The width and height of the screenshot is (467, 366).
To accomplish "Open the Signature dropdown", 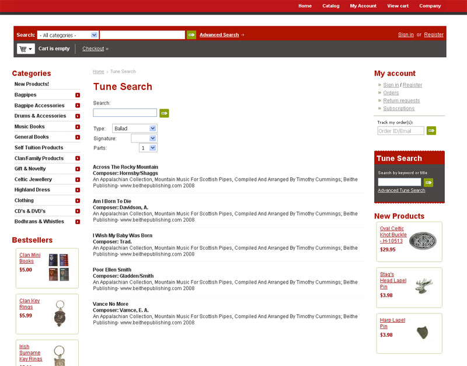I will tap(144, 139).
